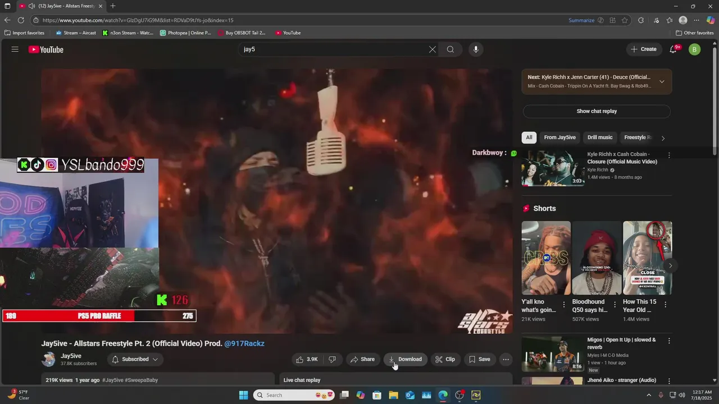Toggle Subscribed notification dropdown

tap(135, 359)
